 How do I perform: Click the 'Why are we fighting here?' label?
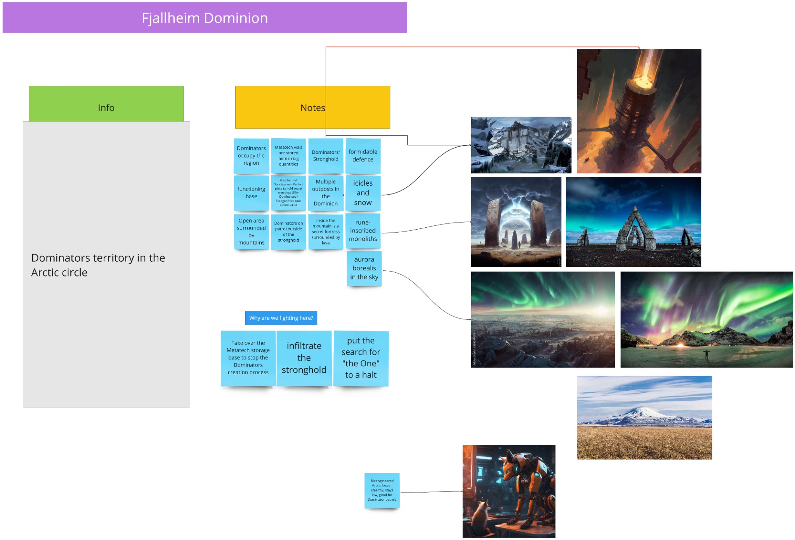(281, 318)
